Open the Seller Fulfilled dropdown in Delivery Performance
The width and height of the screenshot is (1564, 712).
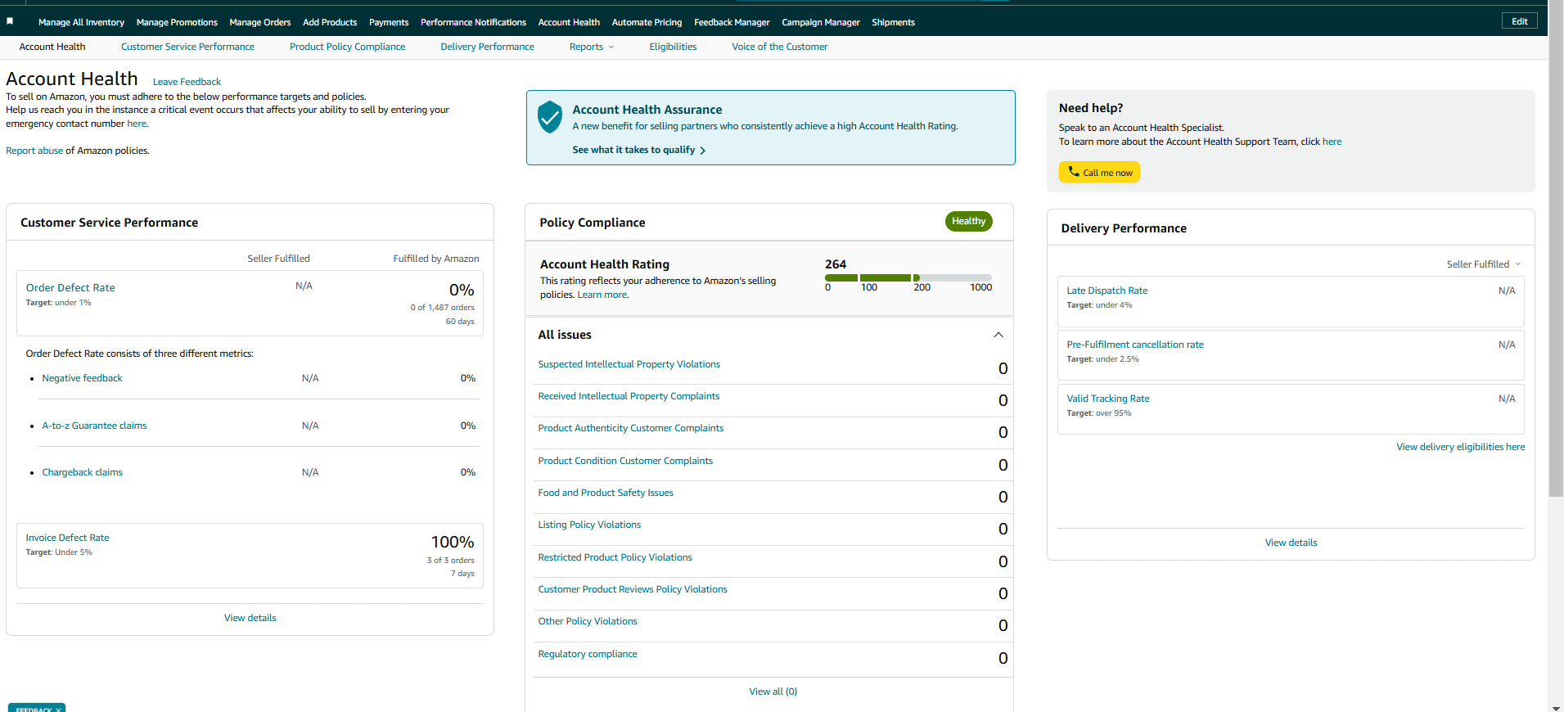coord(1484,264)
